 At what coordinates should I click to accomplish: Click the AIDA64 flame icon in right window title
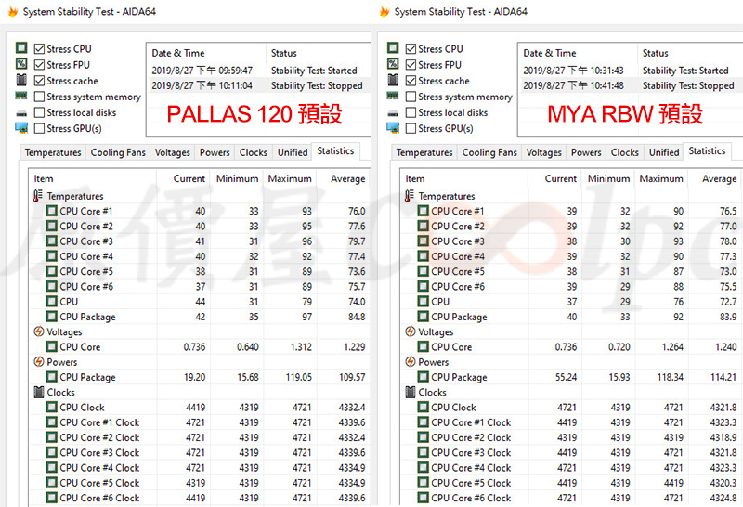[x=384, y=11]
